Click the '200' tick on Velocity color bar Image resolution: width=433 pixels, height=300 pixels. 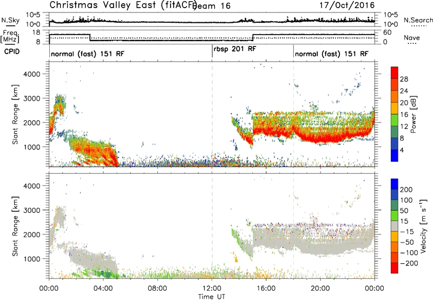[x=406, y=190]
